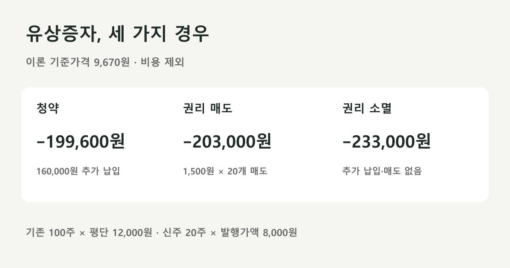The height and width of the screenshot is (268, 510).
Task: Click the 1,500원 × 20개 매도 note
Action: click(x=225, y=171)
